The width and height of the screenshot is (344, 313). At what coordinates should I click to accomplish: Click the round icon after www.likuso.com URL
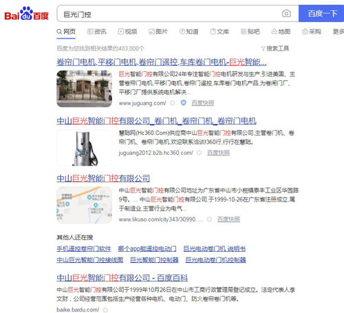point(209,219)
